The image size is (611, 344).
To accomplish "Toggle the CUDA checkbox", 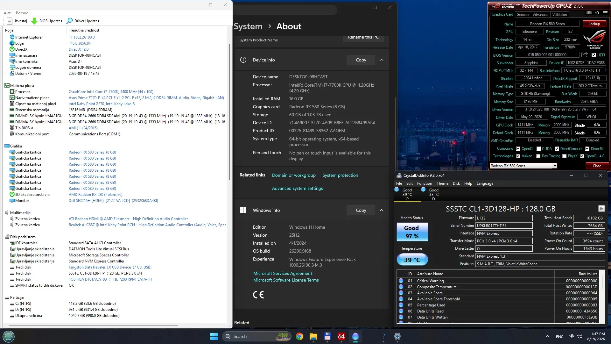I will click(x=539, y=149).
